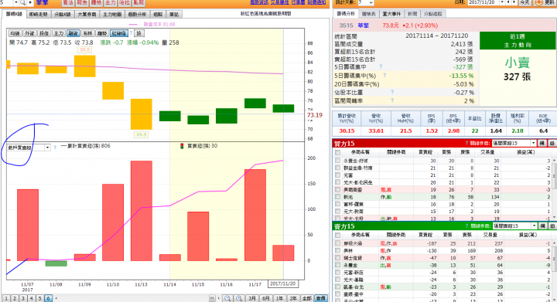Tick the checkbox for 新光 row in 買方15

(x=337, y=197)
